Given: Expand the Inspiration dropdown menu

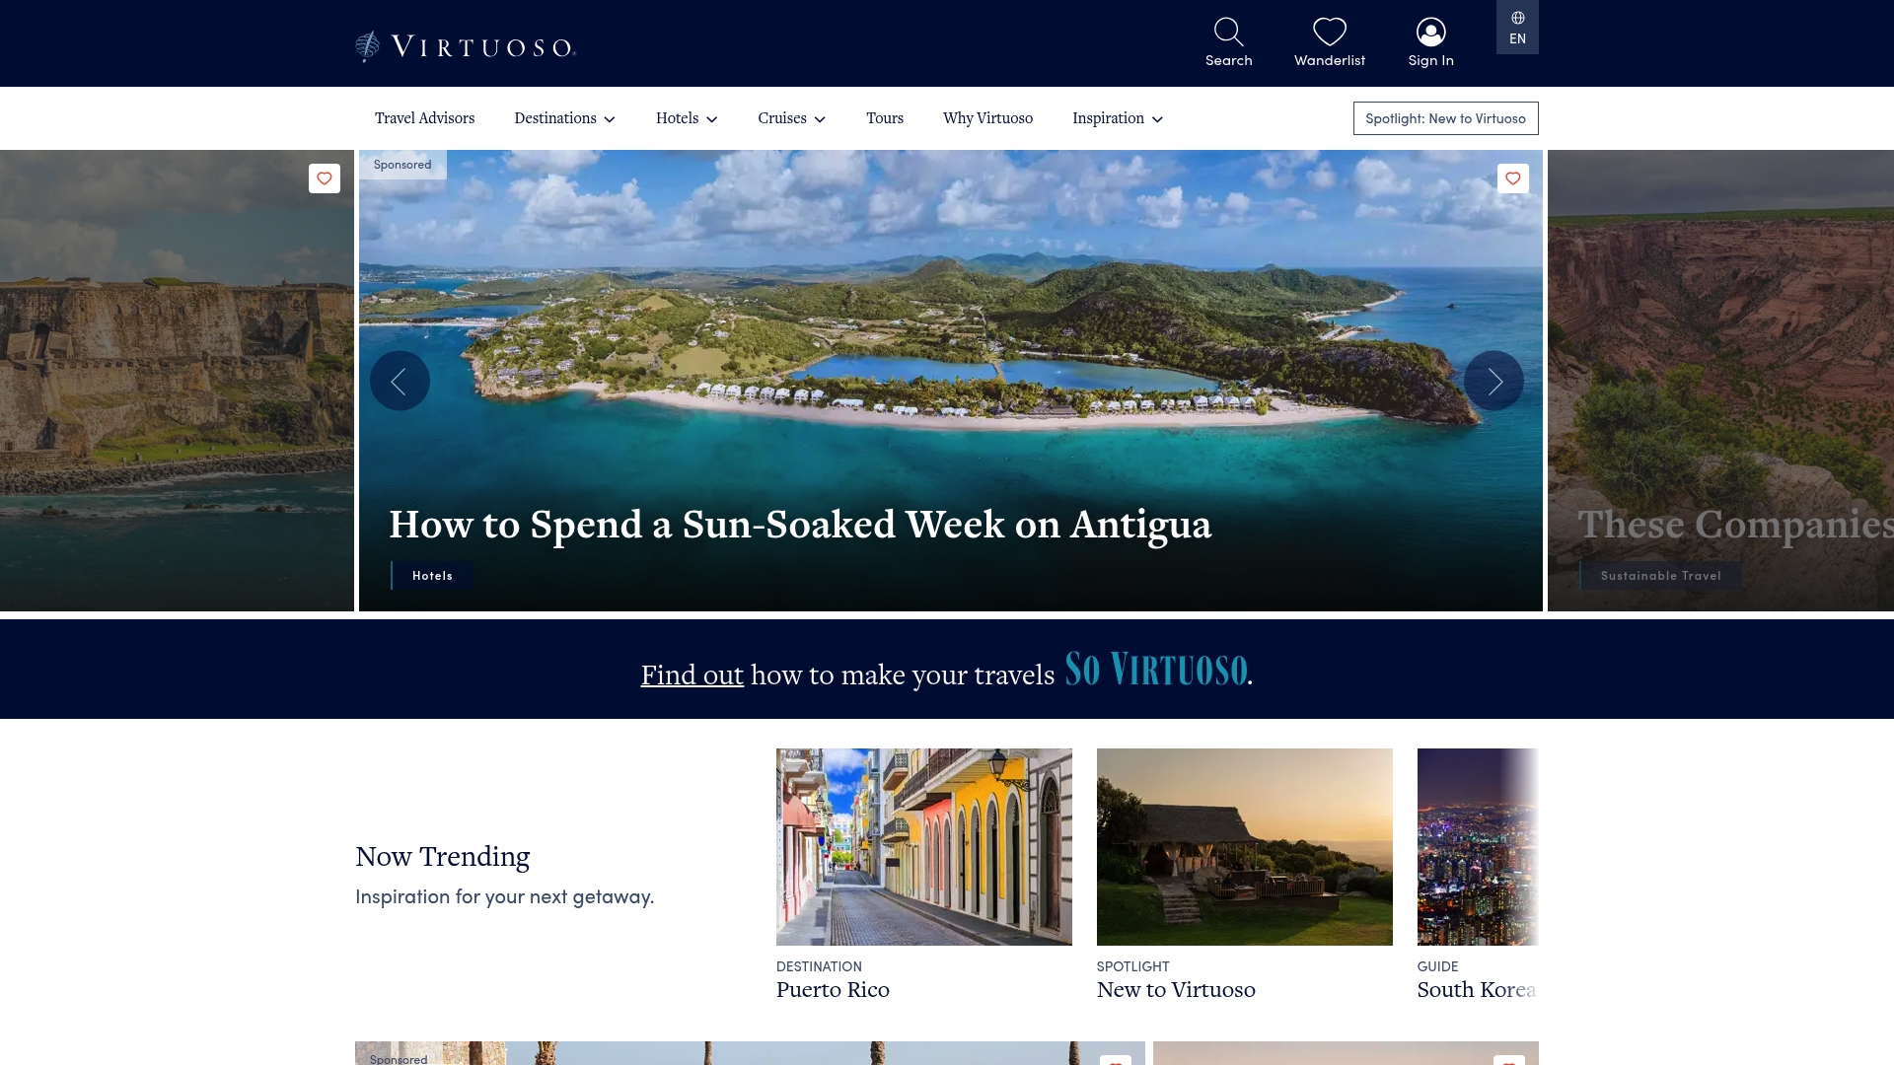Looking at the screenshot, I should pos(1118,118).
